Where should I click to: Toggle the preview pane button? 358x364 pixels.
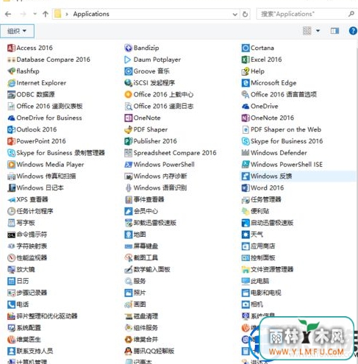tap(334, 31)
